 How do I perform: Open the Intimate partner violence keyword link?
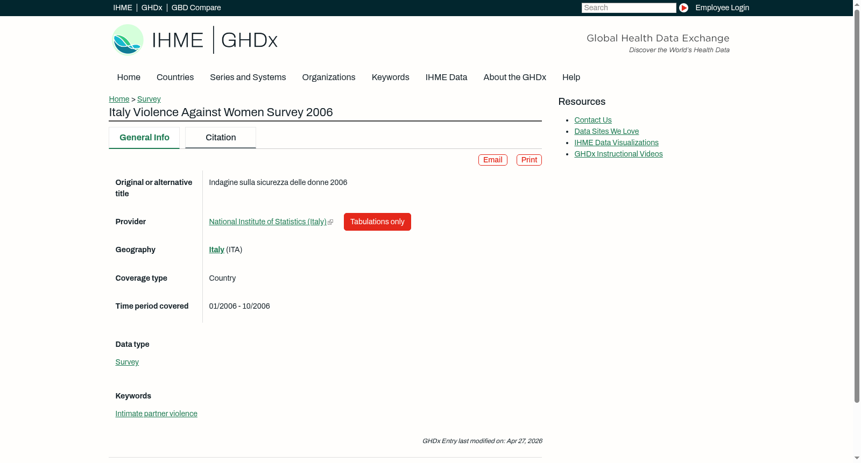(x=157, y=414)
